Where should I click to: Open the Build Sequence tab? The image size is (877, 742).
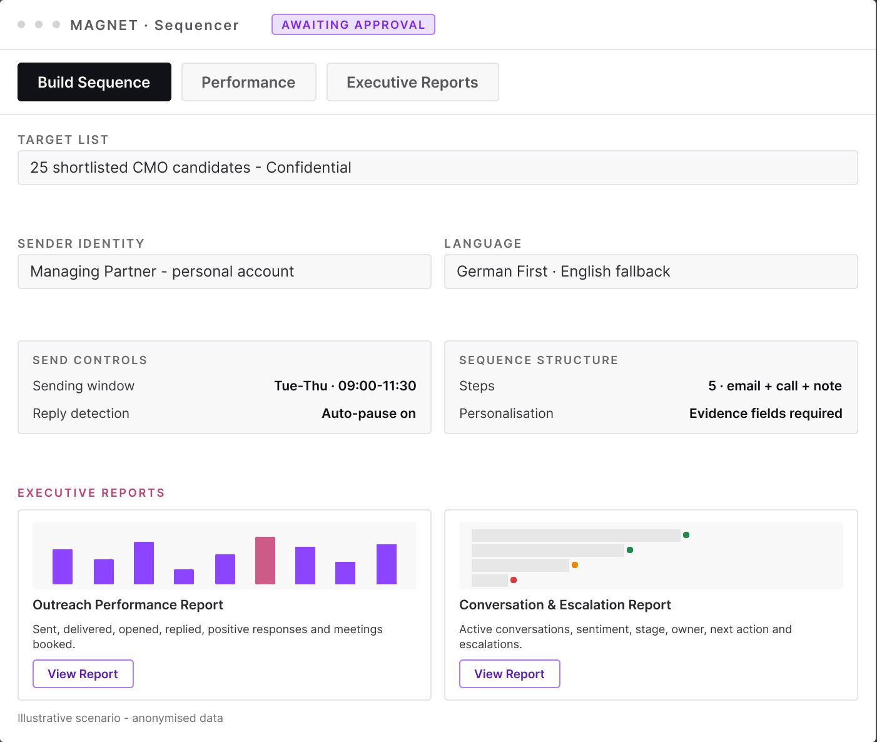click(94, 82)
